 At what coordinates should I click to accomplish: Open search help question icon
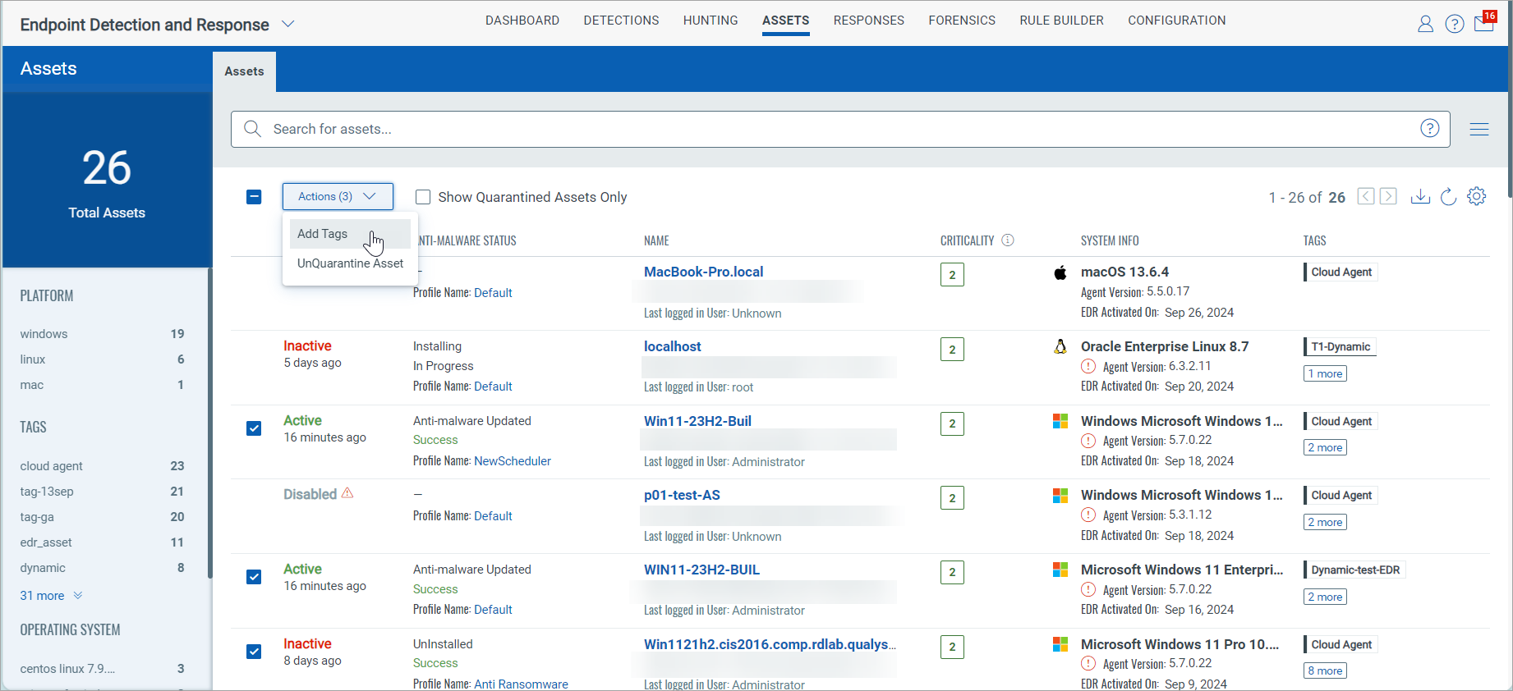coord(1430,128)
